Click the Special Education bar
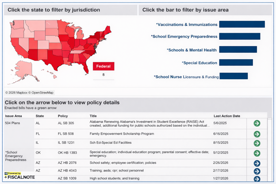This screenshot has height=184, width=276. tap(236, 63)
